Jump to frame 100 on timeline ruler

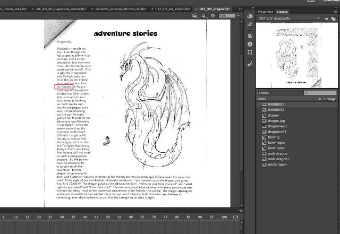pyautogui.click(x=224, y=217)
